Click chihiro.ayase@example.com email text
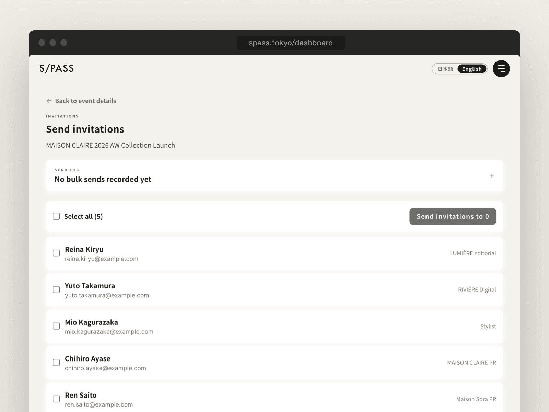The image size is (549, 412). 105,368
